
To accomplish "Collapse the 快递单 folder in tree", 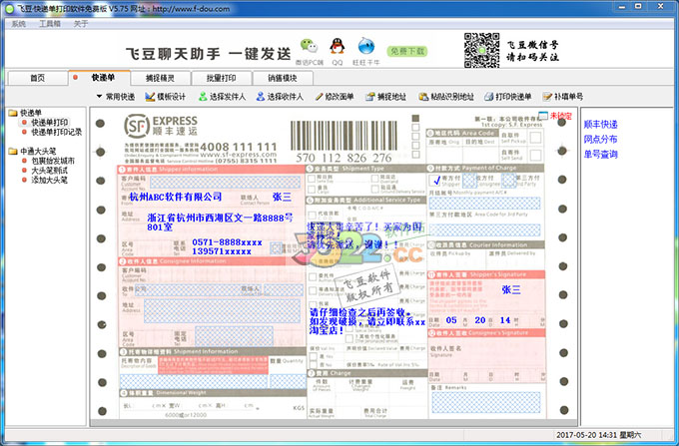I will click(x=11, y=113).
